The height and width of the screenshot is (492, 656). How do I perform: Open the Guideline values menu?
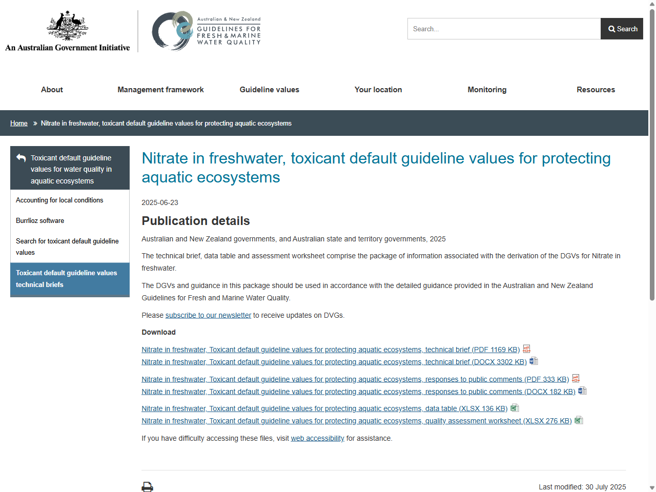click(x=269, y=90)
